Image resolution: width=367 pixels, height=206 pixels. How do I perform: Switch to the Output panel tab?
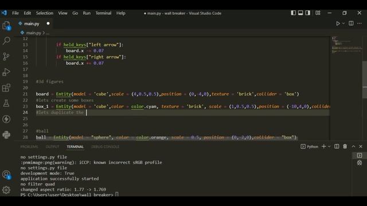pos(52,146)
